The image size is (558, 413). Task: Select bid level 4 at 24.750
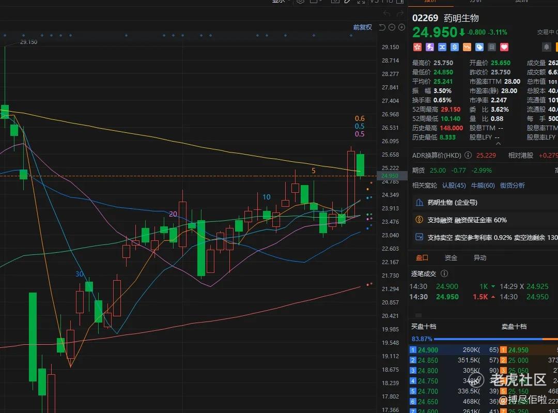coord(454,381)
